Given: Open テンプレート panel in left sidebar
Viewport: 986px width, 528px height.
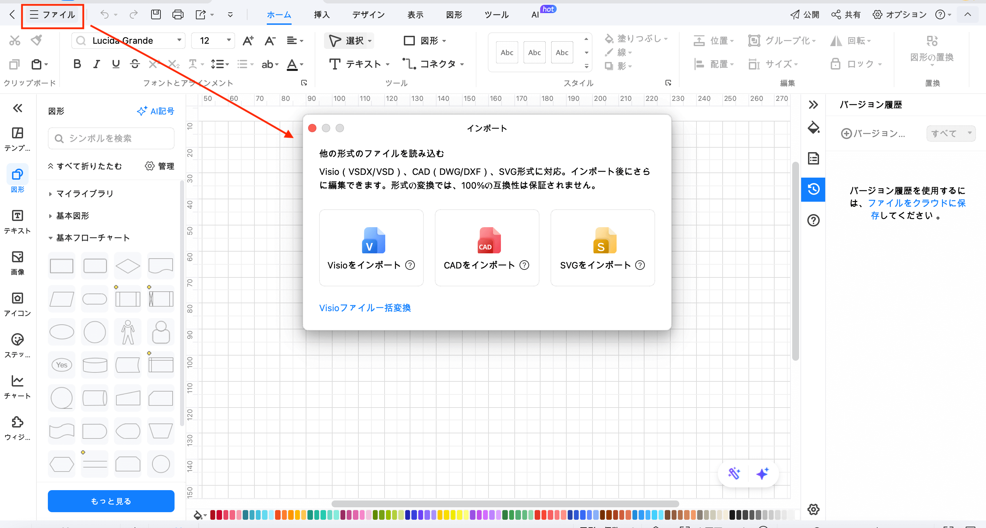Looking at the screenshot, I should click(18, 139).
